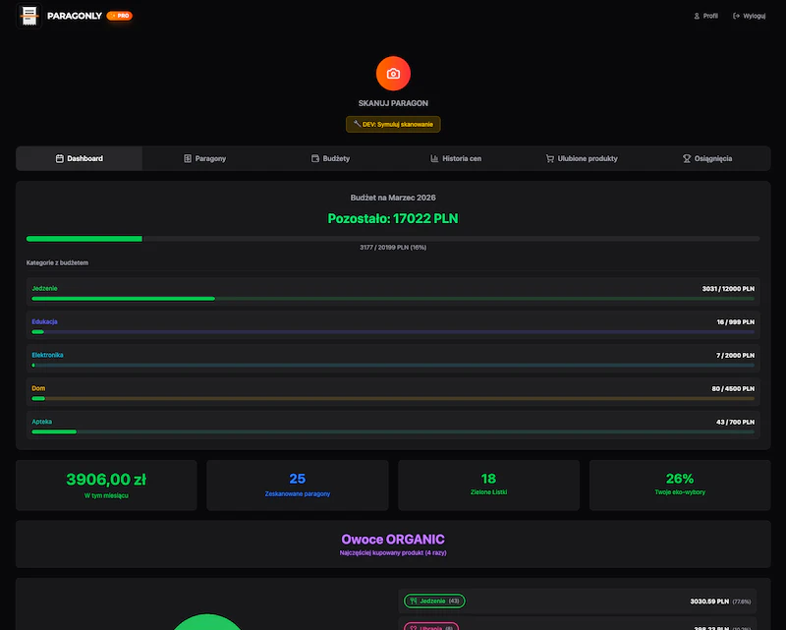Click the PARAGONLY brand name

click(75, 16)
